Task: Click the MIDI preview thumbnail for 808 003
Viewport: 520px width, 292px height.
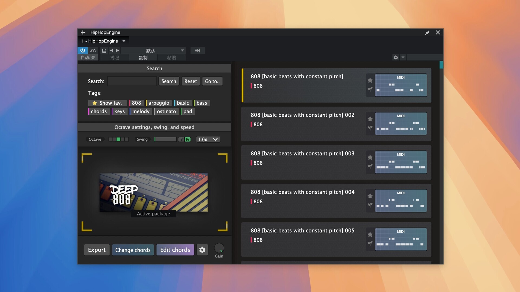Action: pos(401,162)
